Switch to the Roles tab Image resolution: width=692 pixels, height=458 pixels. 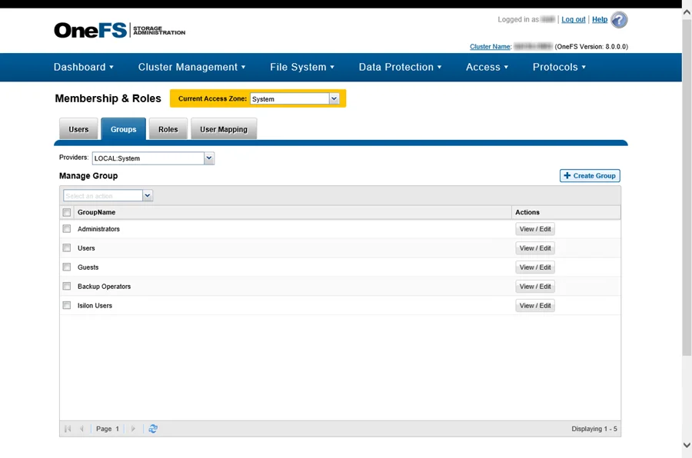(168, 129)
